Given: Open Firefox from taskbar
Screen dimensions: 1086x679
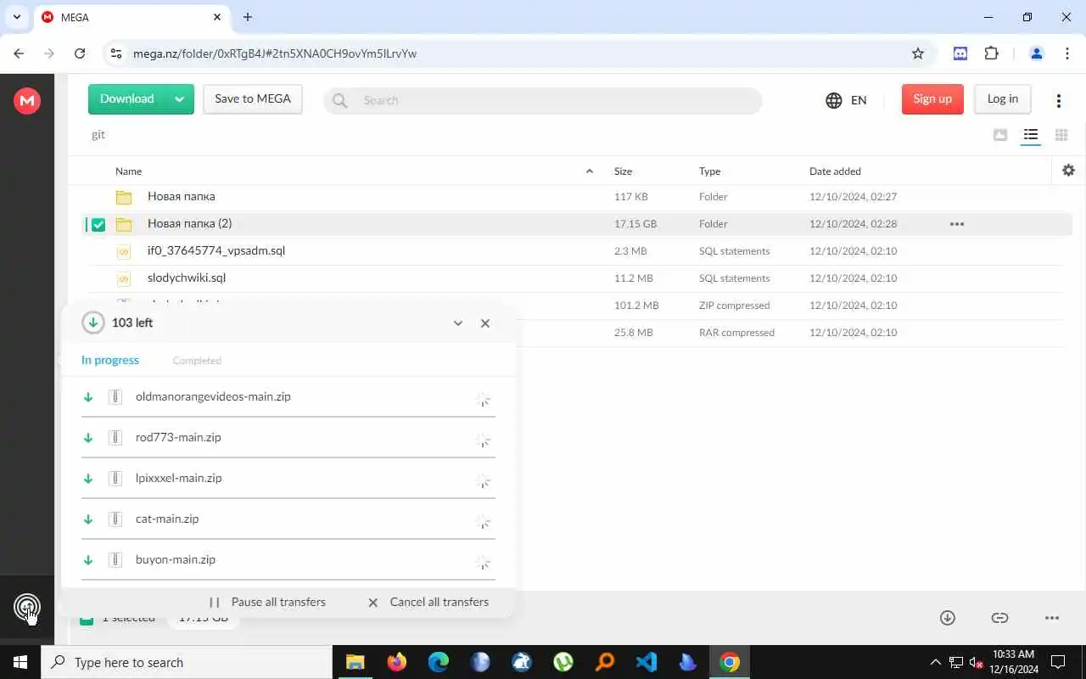Looking at the screenshot, I should coord(396,662).
